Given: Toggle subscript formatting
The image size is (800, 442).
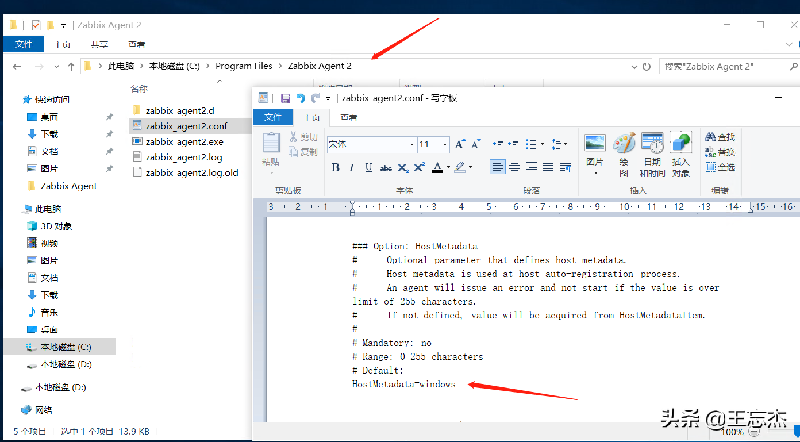Looking at the screenshot, I should point(403,167).
